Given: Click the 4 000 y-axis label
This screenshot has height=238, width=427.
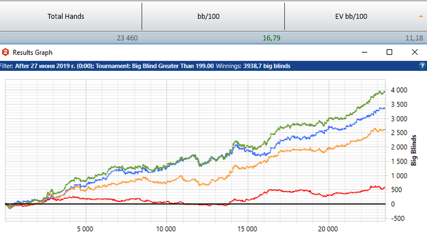Looking at the screenshot, I should tap(399, 90).
